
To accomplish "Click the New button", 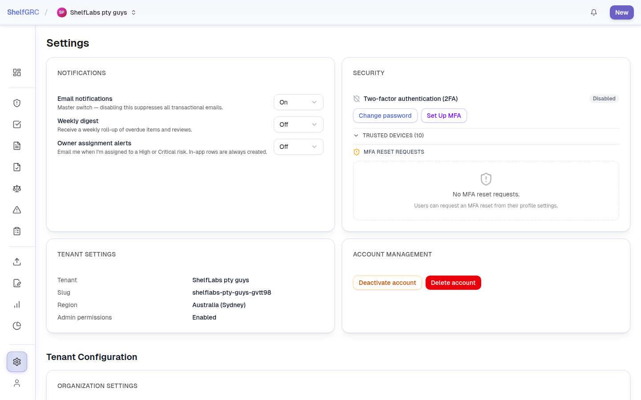I will click(x=622, y=12).
